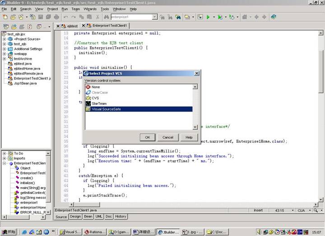Collapse the Enterprise1TestClient structure node
The height and width of the screenshot is (236, 325).
4,163
